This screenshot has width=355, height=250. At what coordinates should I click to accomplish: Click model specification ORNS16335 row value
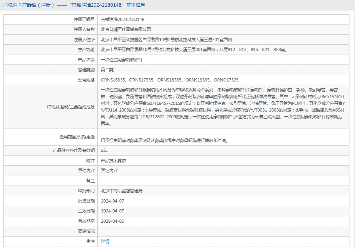pos(169,80)
